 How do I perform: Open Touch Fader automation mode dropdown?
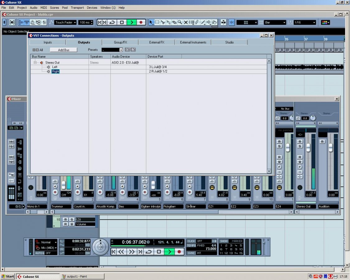[x=66, y=22]
